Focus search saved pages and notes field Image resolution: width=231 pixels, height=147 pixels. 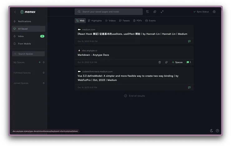click(109, 12)
